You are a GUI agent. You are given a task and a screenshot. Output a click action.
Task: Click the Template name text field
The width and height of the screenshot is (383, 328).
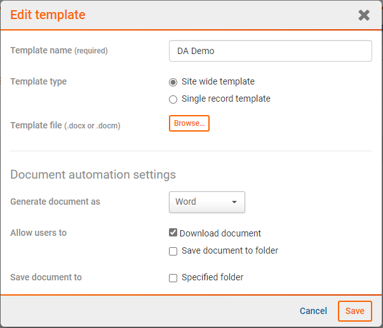tap(270, 51)
